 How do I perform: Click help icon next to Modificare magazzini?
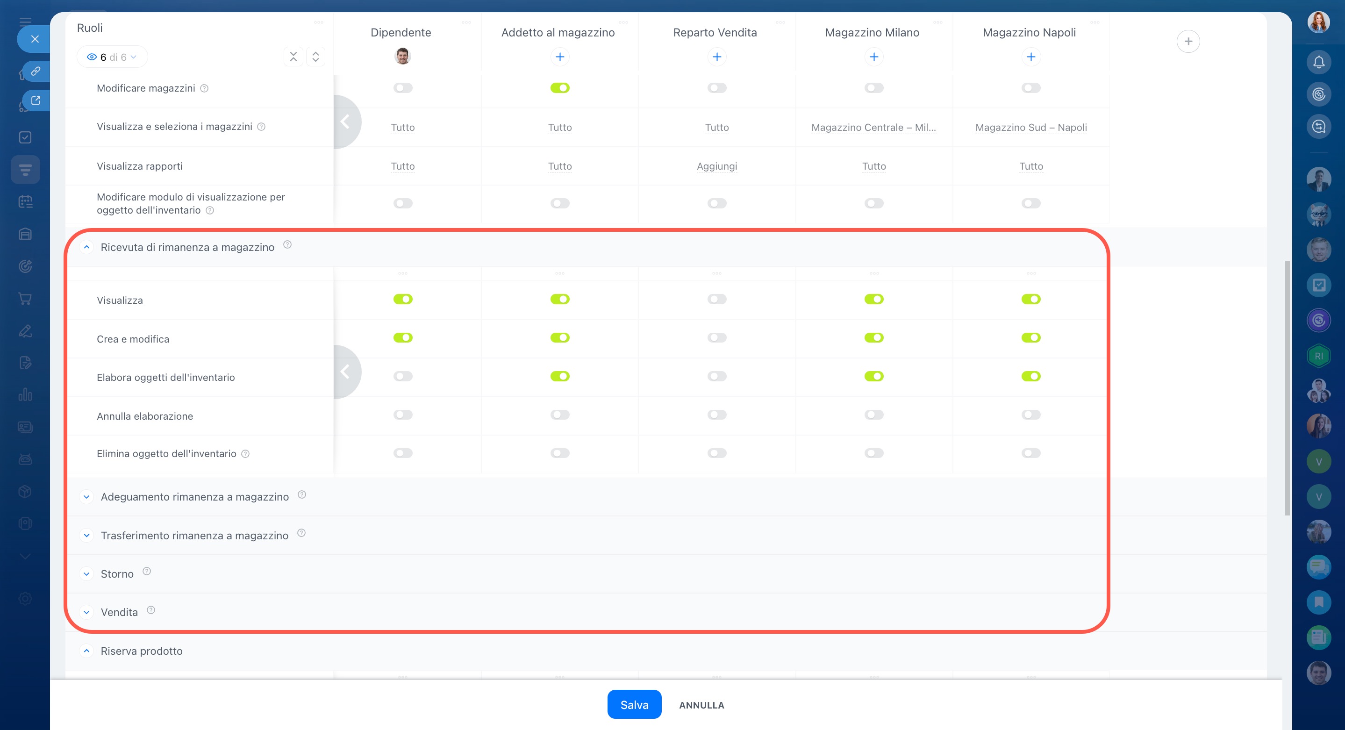pyautogui.click(x=204, y=88)
